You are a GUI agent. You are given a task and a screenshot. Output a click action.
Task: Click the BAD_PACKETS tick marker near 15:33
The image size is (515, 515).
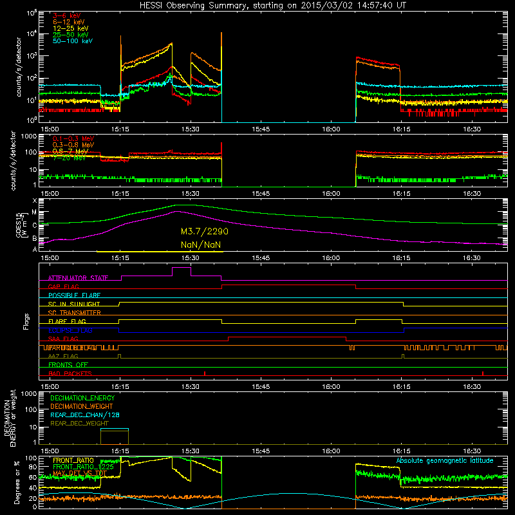point(205,373)
